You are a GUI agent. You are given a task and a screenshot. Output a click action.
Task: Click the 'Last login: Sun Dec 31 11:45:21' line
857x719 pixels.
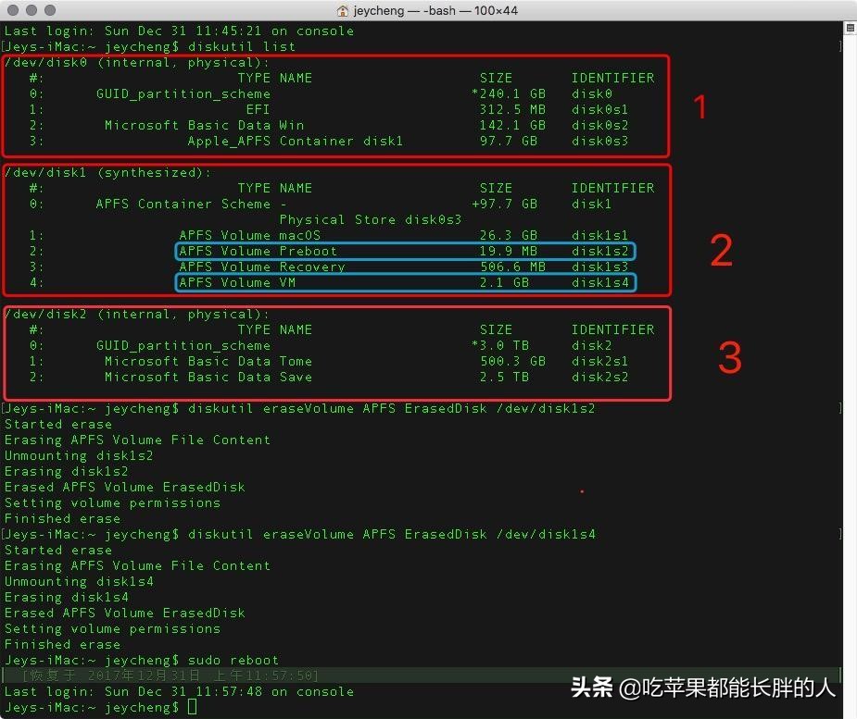(179, 31)
